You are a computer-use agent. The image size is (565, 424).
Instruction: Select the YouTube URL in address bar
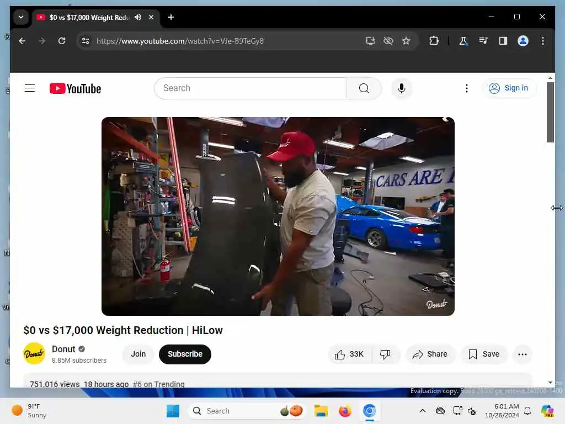(x=180, y=41)
